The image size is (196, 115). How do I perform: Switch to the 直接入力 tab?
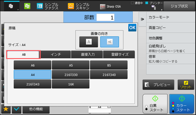pos(87,54)
